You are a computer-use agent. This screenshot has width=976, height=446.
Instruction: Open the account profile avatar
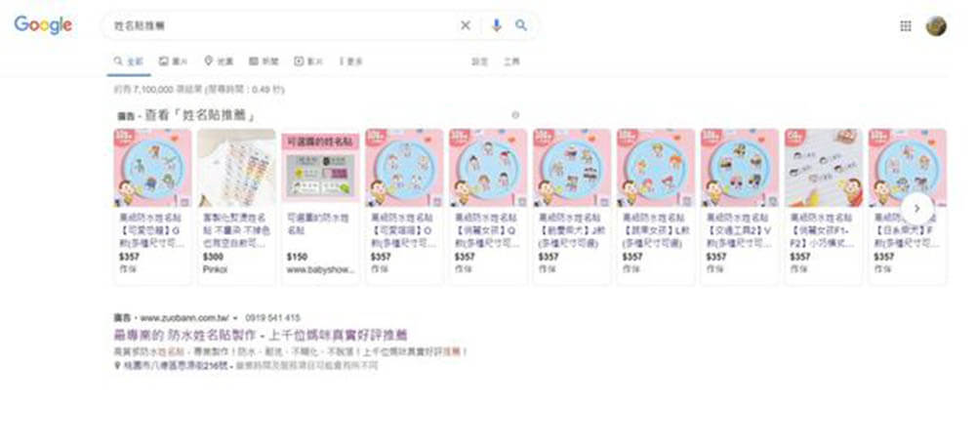[x=936, y=25]
